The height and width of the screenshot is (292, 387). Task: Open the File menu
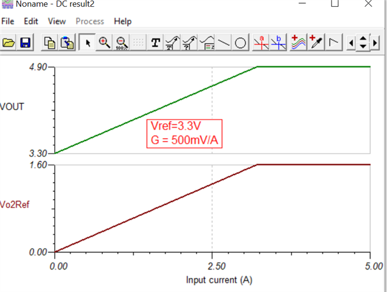tap(8, 21)
